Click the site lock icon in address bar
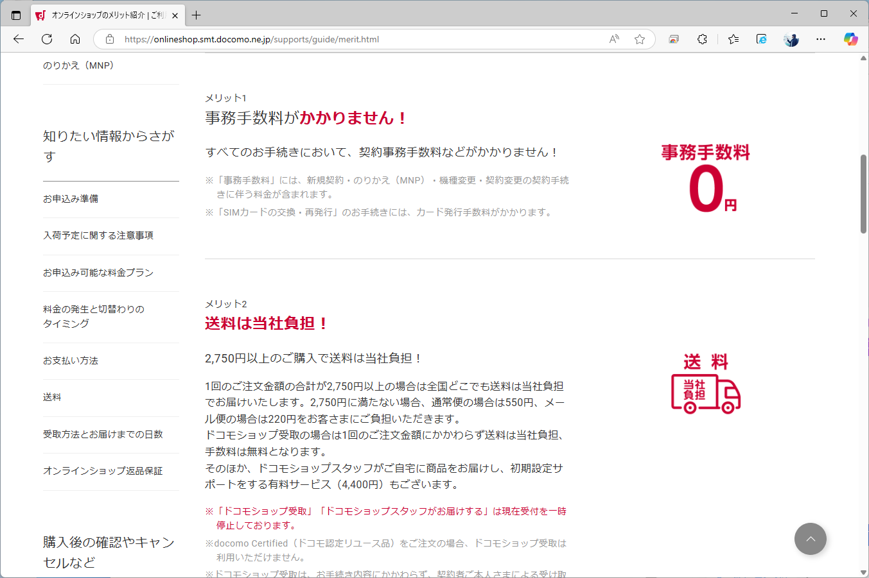Viewport: 869px width, 578px height. 109,39
